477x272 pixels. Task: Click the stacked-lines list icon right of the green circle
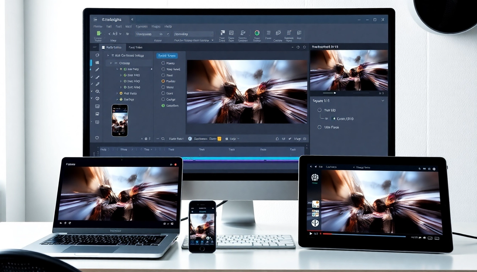point(269,33)
